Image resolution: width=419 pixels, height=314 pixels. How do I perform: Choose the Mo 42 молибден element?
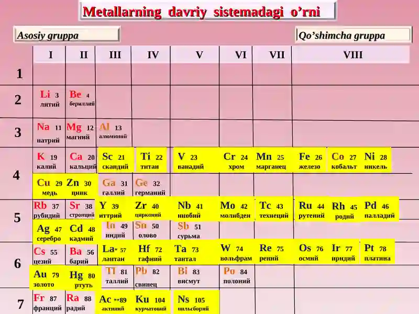(x=236, y=210)
